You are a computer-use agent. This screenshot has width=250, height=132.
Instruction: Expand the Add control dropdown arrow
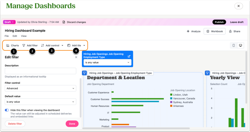[62, 45]
